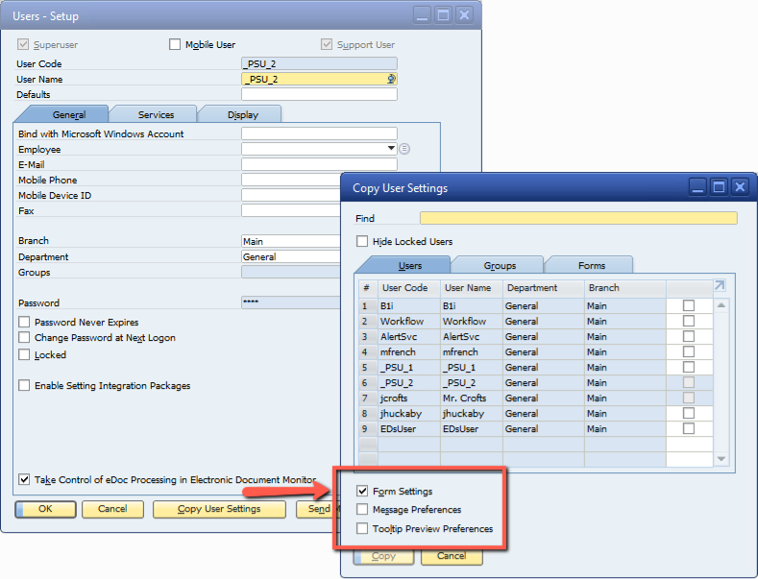Image resolution: width=758 pixels, height=579 pixels.
Task: Toggle the Mobile User checkbox
Action: coord(175,44)
